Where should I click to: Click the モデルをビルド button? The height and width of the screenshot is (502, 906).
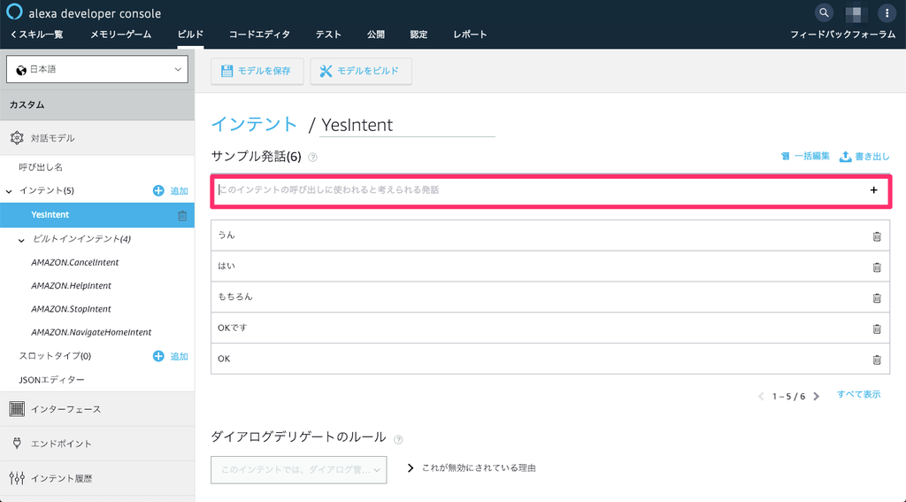tap(361, 71)
